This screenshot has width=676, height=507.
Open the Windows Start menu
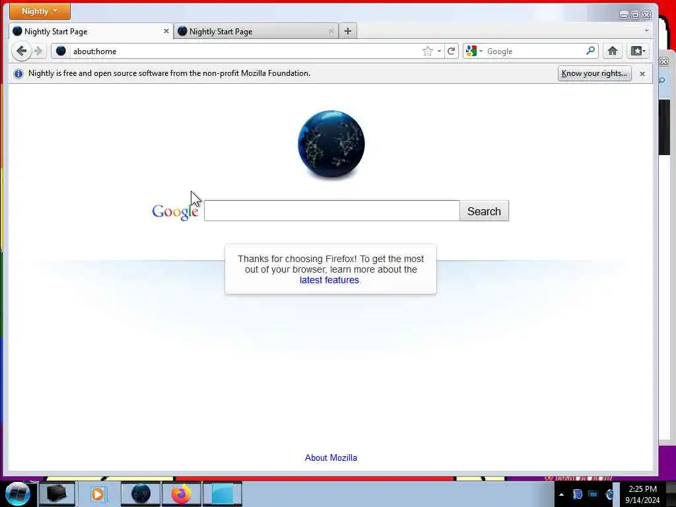pos(18,494)
